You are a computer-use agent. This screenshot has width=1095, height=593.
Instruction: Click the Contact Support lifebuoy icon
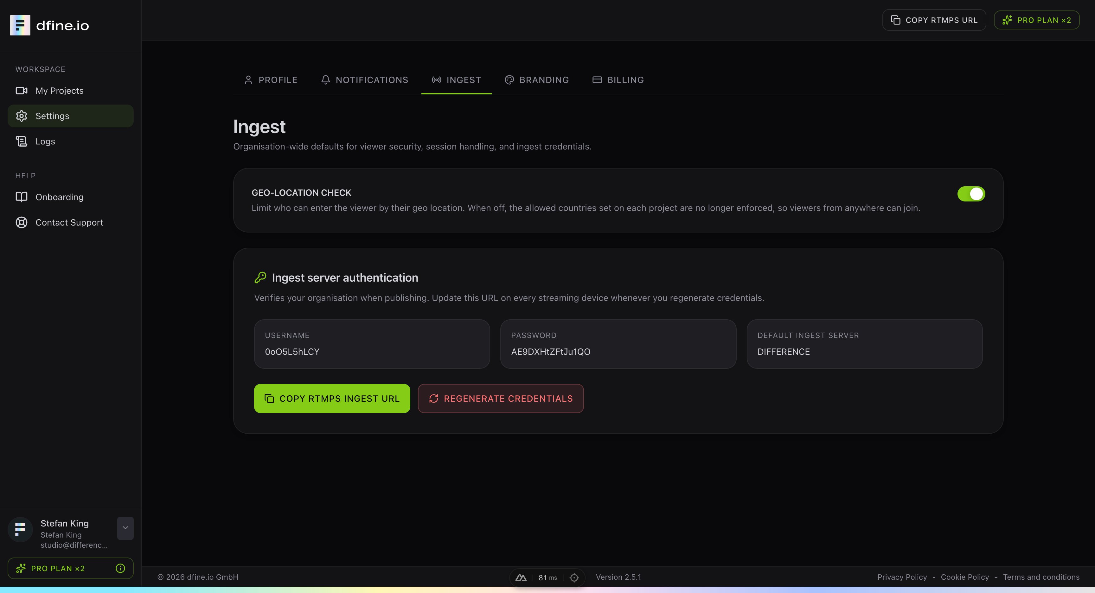click(x=21, y=222)
